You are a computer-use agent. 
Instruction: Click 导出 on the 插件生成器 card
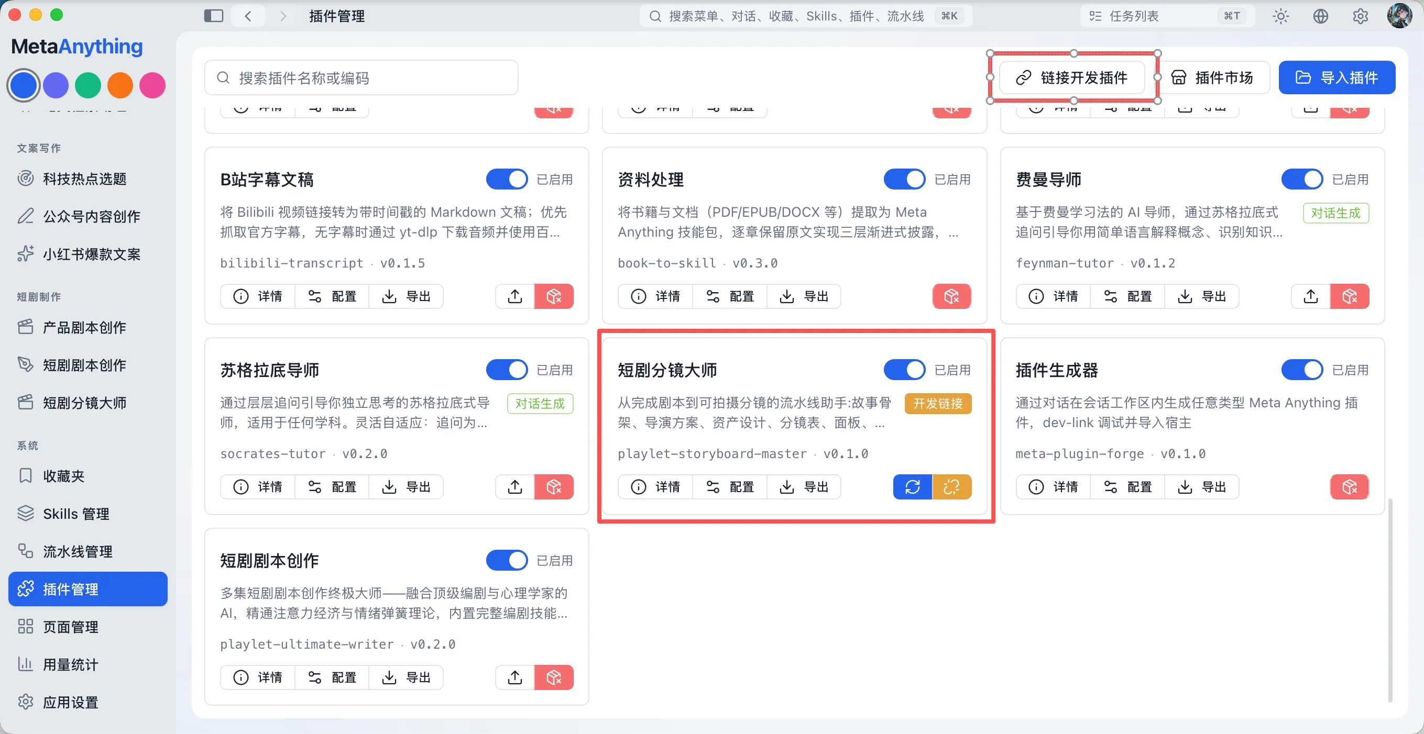click(x=1202, y=486)
